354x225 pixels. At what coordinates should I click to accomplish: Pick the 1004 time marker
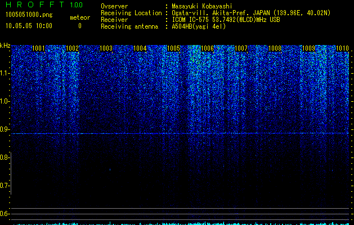[x=140, y=48]
